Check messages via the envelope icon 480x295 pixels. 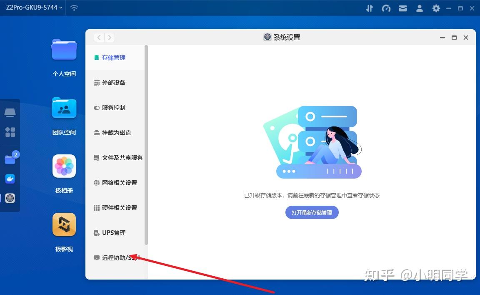click(402, 8)
